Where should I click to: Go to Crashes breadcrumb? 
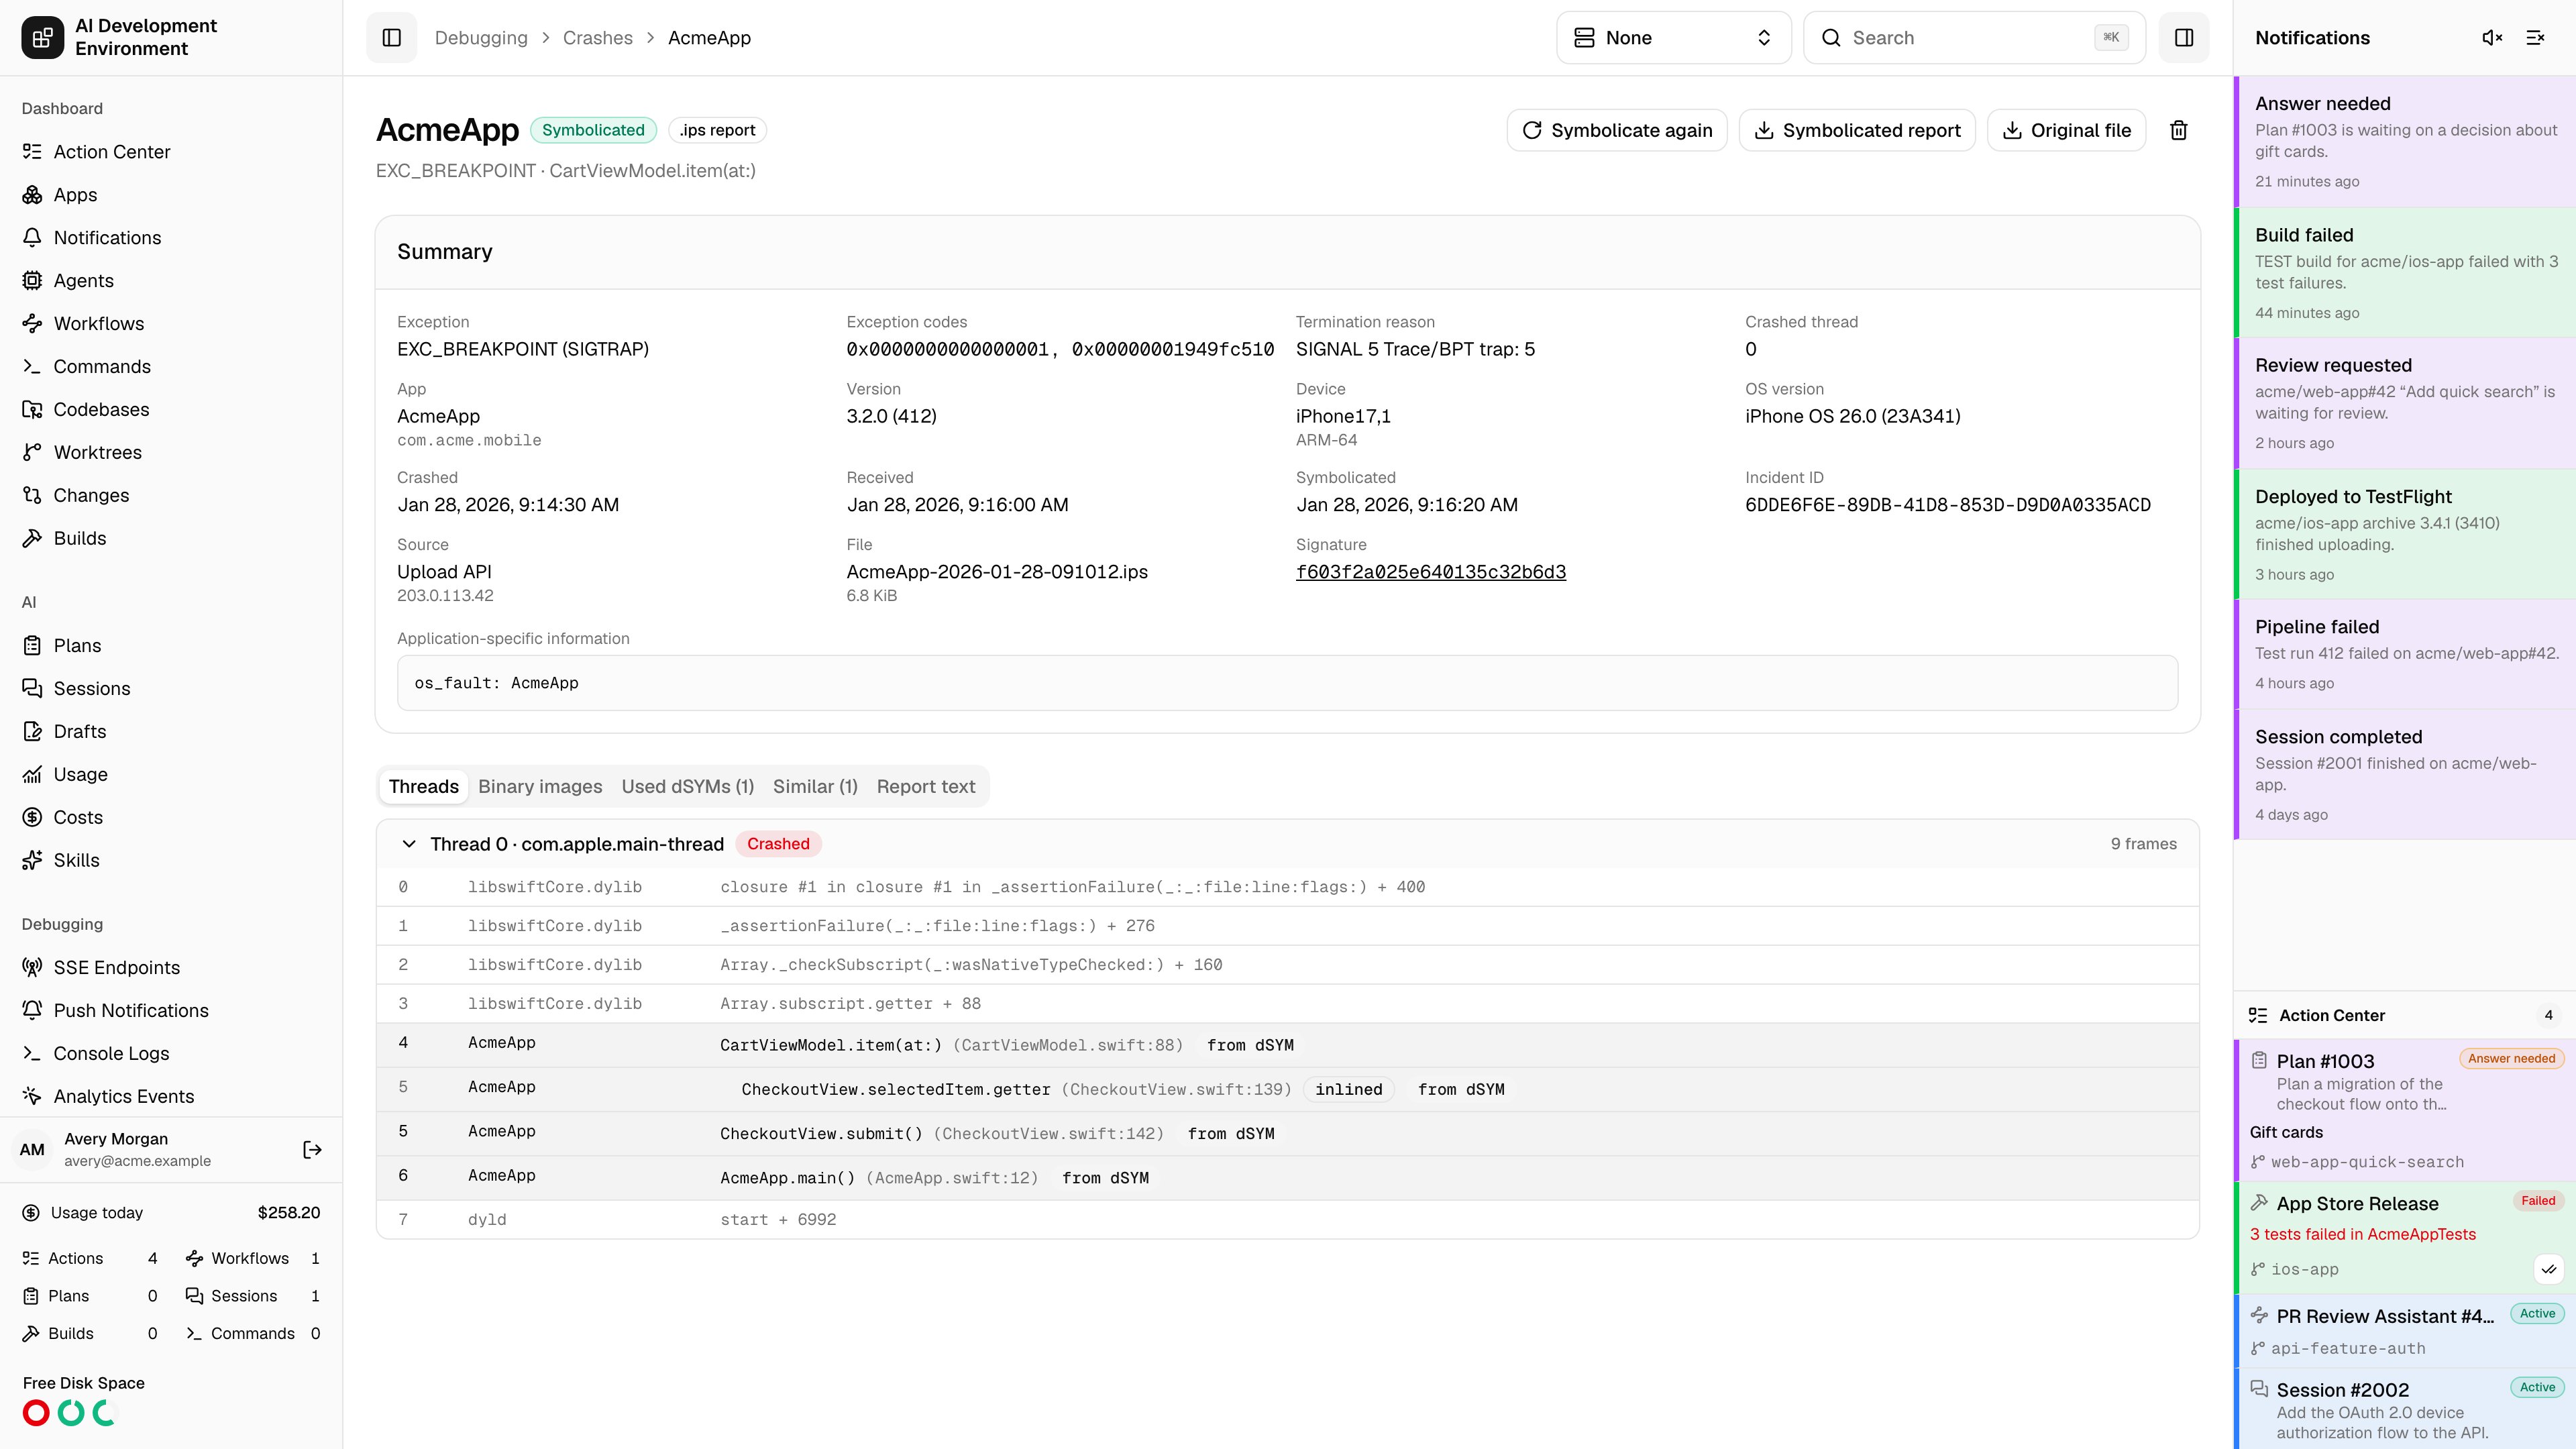597,38
